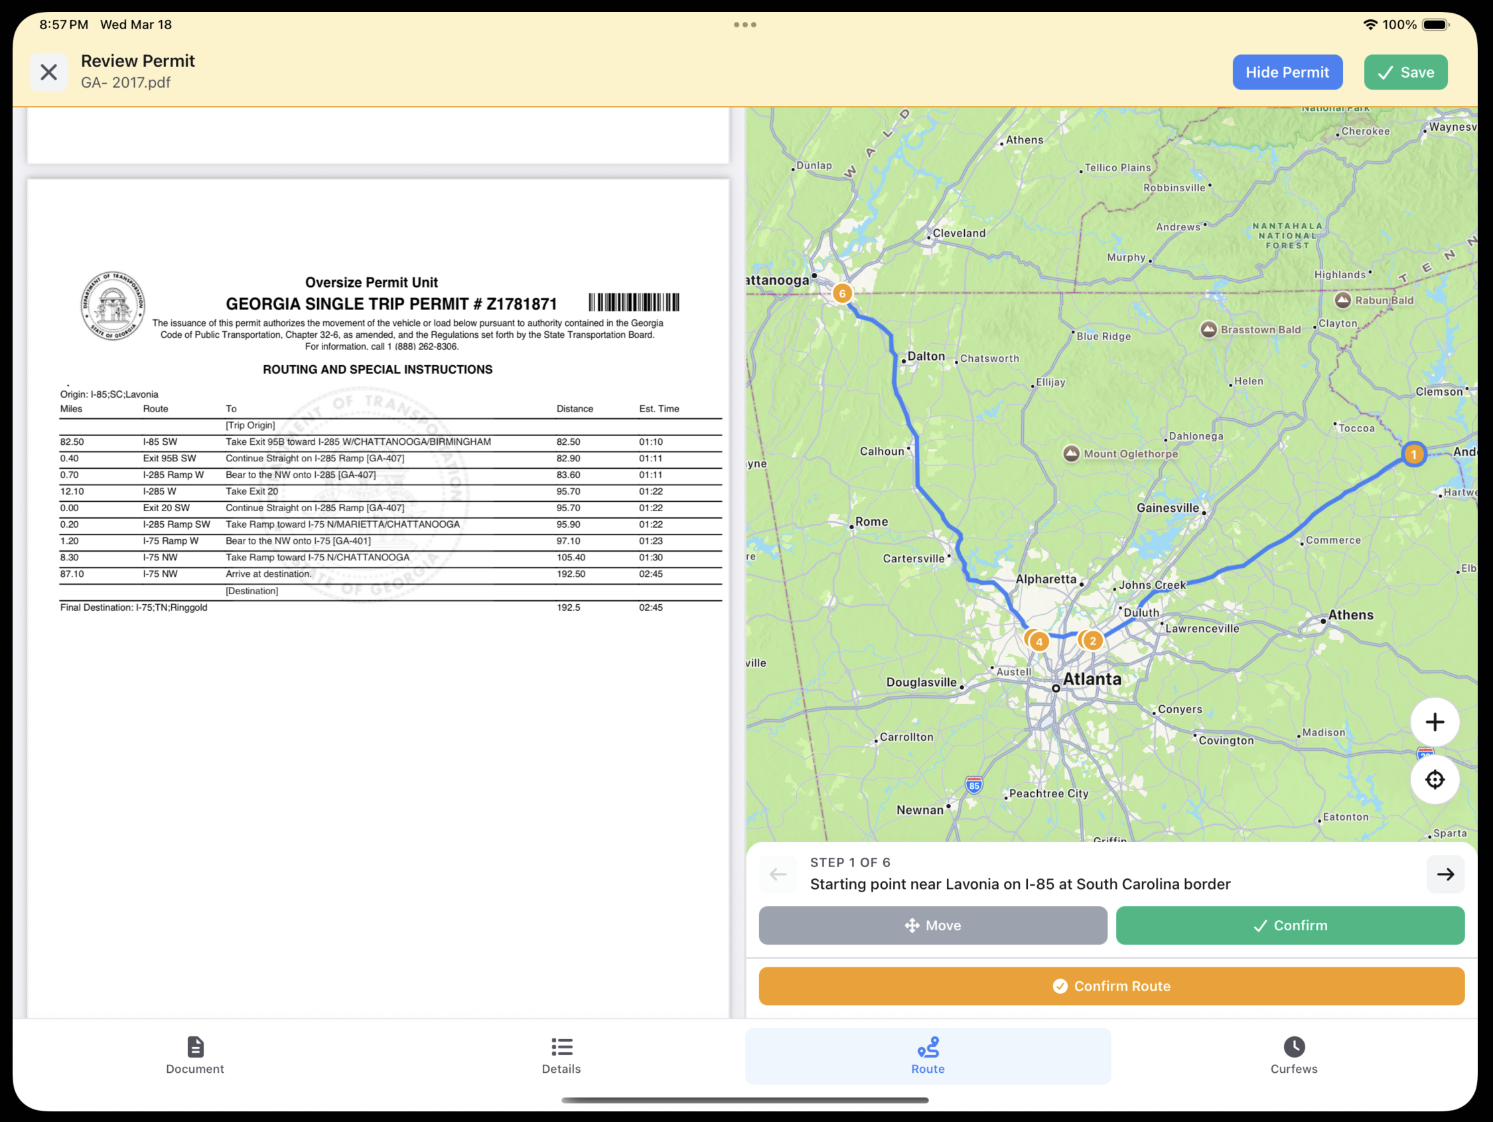Click the file name 'GA- 2017.pdf'
This screenshot has height=1122, width=1493.
point(125,82)
